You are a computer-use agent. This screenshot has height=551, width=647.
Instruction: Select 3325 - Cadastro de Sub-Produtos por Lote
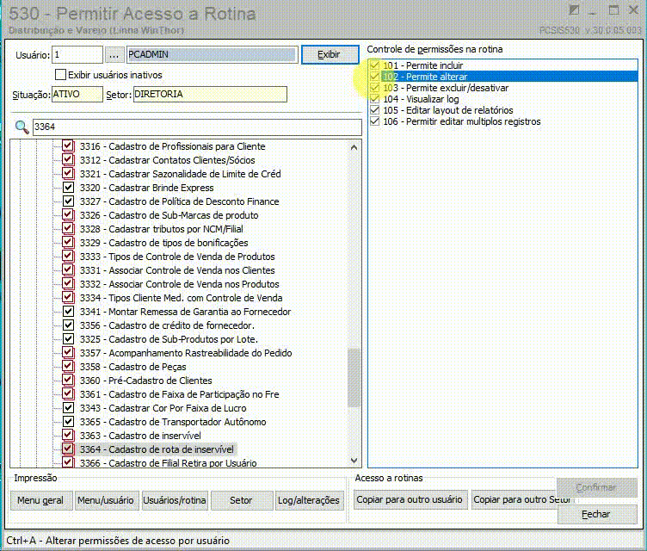pos(169,339)
